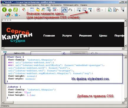Click the colorful globe icon in the second toolbar row
128x108 pixels.
[7, 15]
